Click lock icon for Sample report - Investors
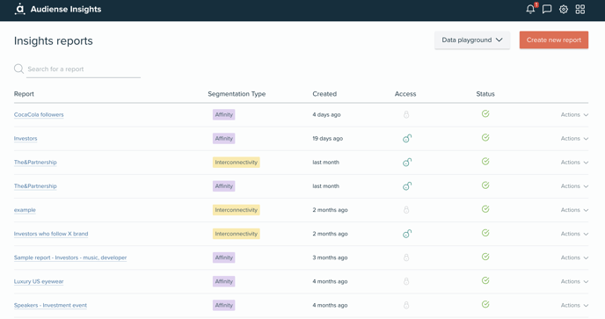 click(406, 257)
